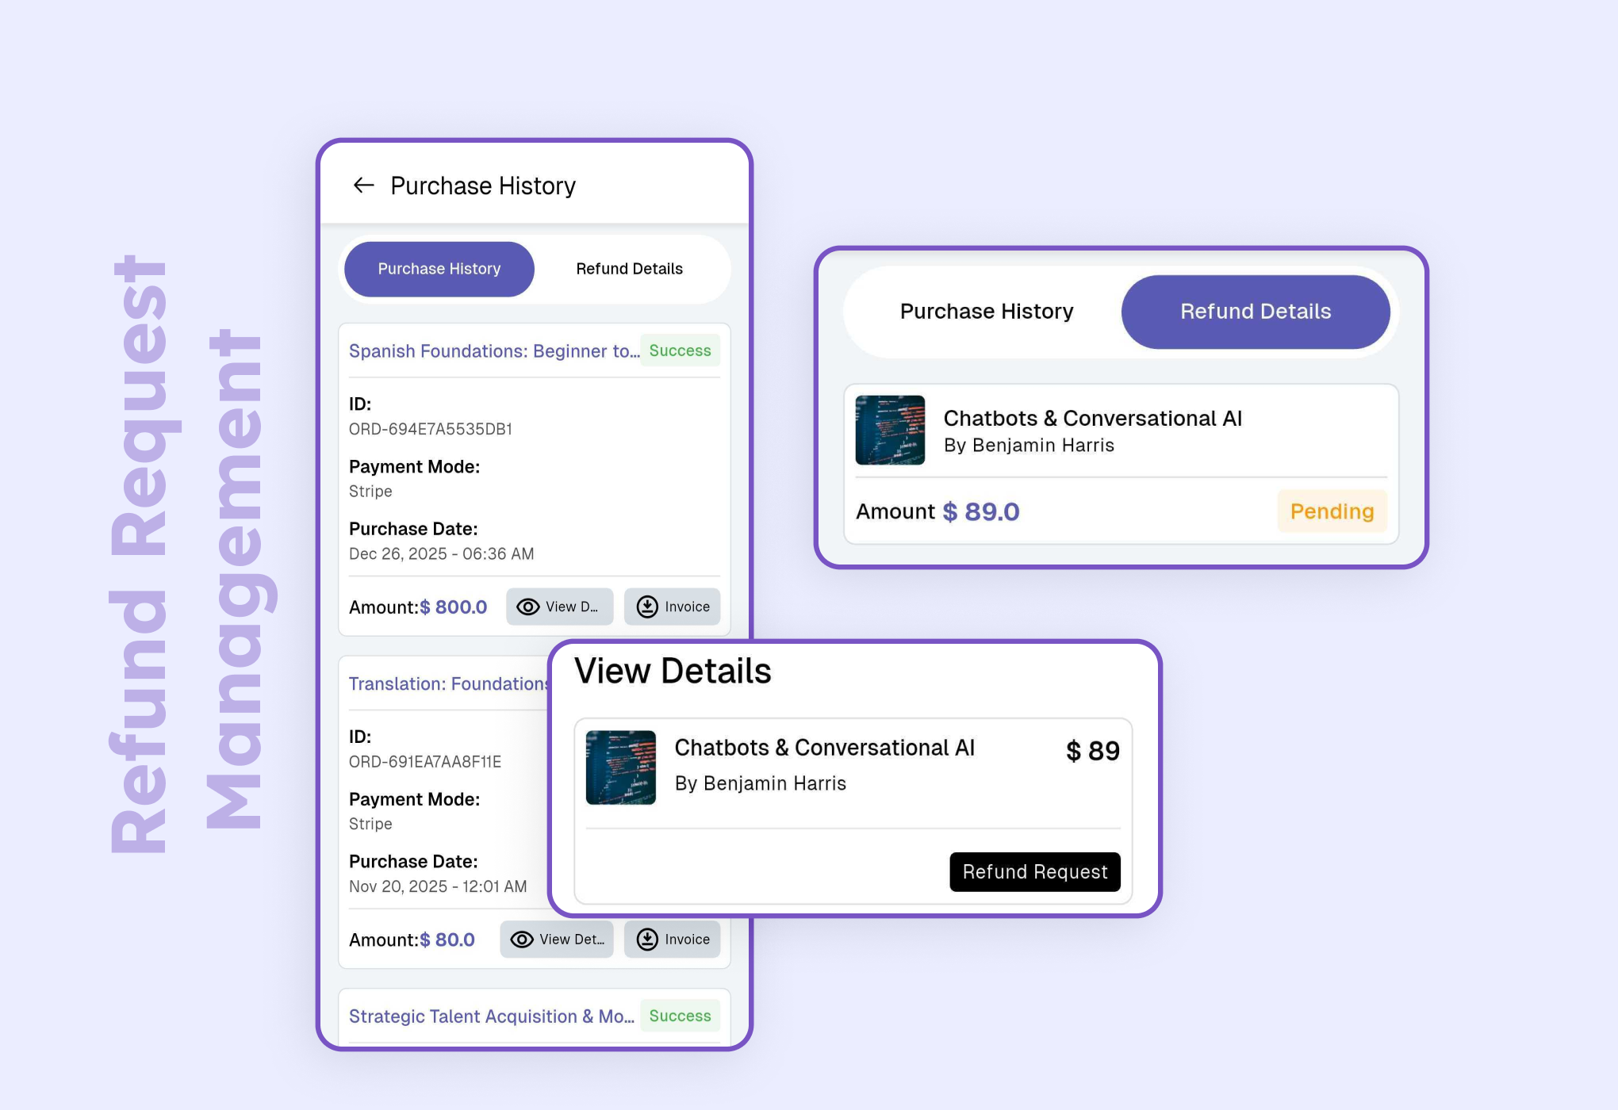Click Chatbots & Conversational AI title in View Details

825,748
